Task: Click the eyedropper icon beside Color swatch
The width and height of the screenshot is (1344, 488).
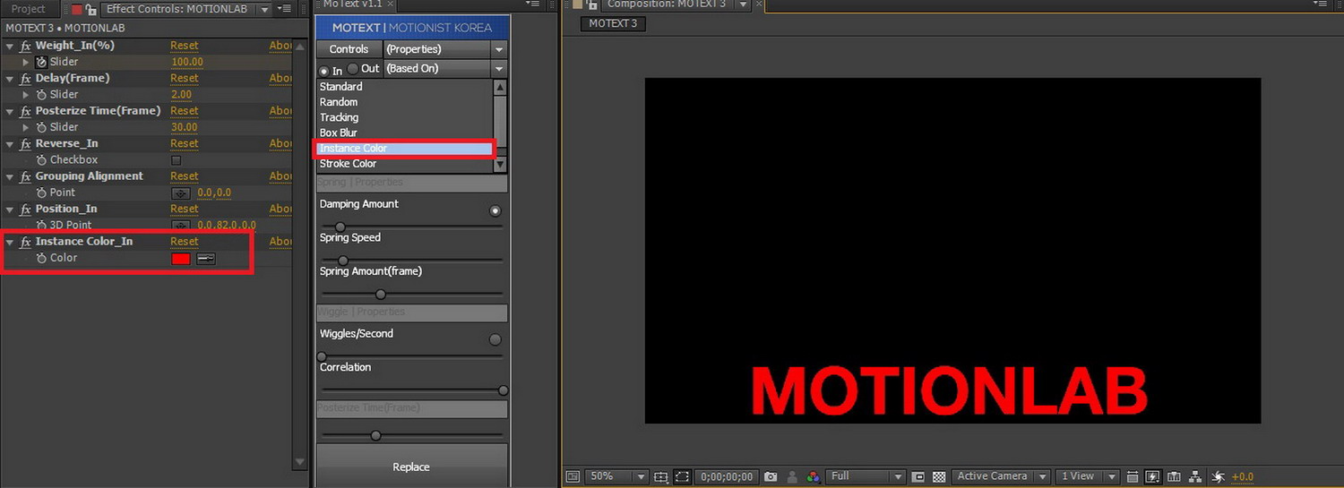Action: (206, 259)
